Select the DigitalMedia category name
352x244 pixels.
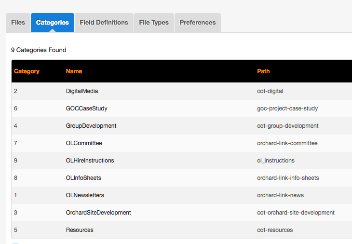(x=82, y=91)
